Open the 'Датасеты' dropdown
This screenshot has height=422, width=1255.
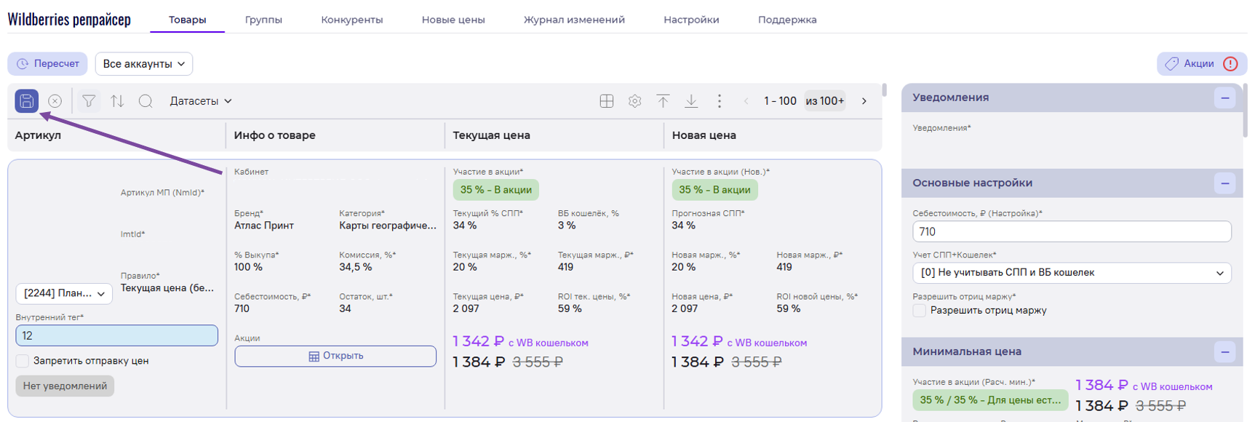pyautogui.click(x=200, y=101)
